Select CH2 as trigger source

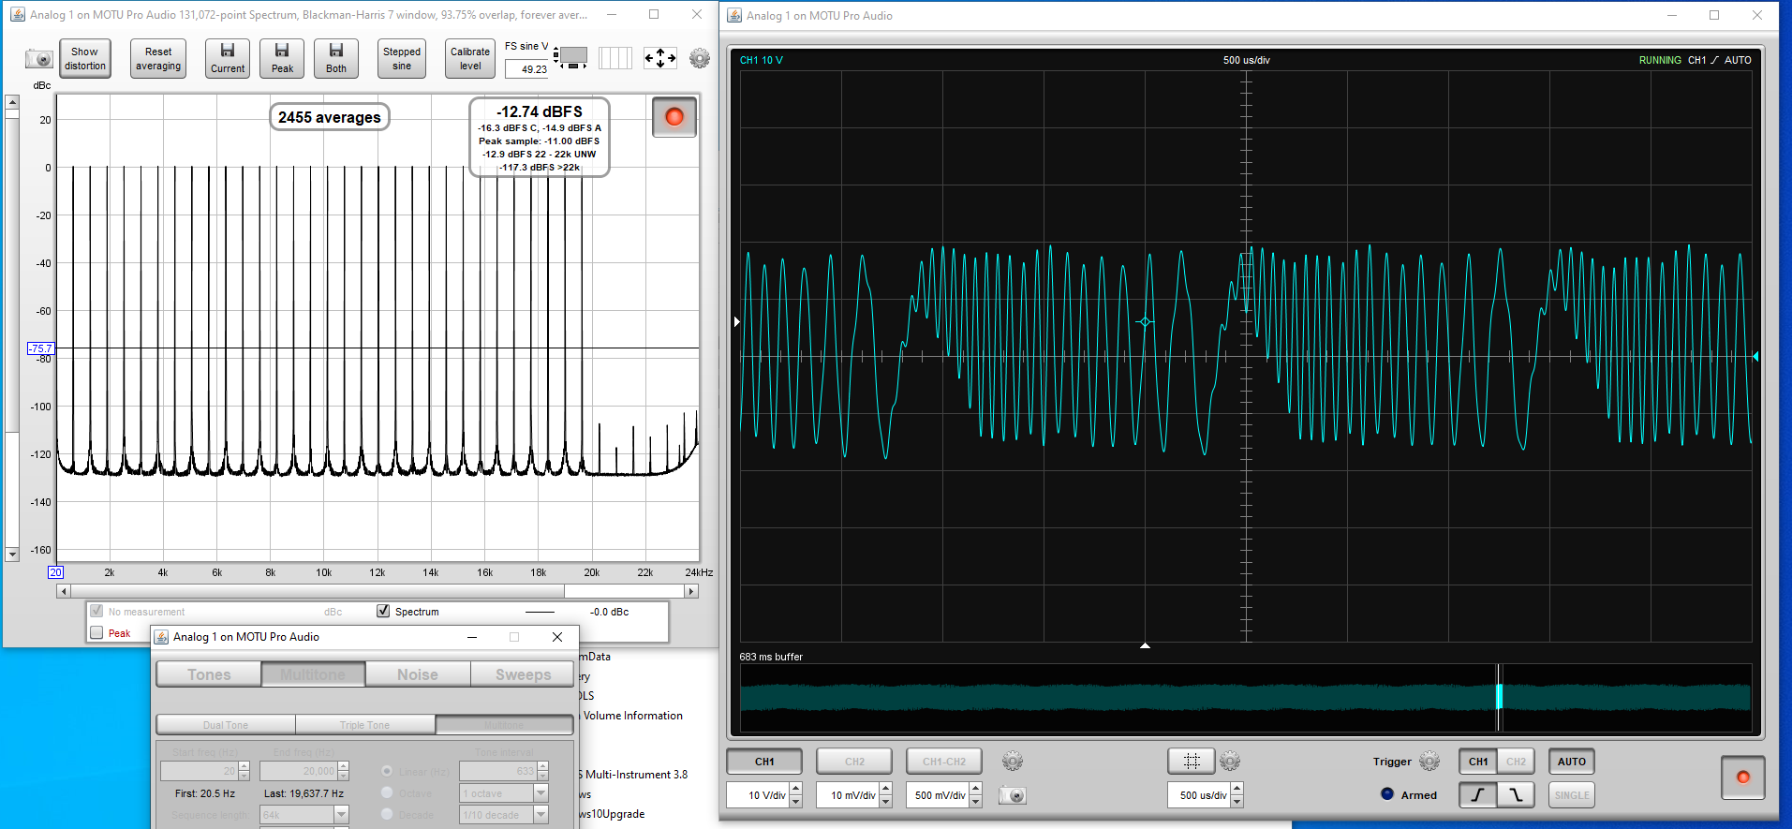[1516, 762]
